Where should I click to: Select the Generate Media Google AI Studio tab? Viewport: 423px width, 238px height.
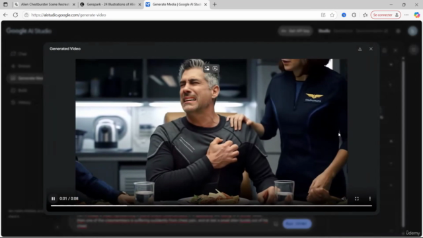tap(176, 5)
